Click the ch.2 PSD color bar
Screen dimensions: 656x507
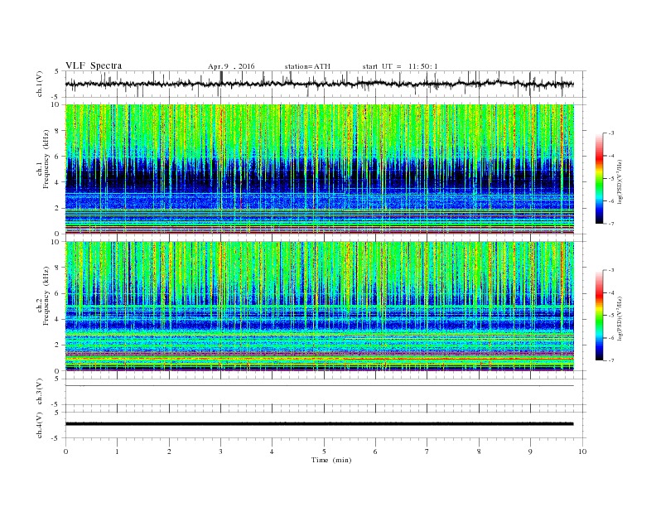click(x=599, y=316)
